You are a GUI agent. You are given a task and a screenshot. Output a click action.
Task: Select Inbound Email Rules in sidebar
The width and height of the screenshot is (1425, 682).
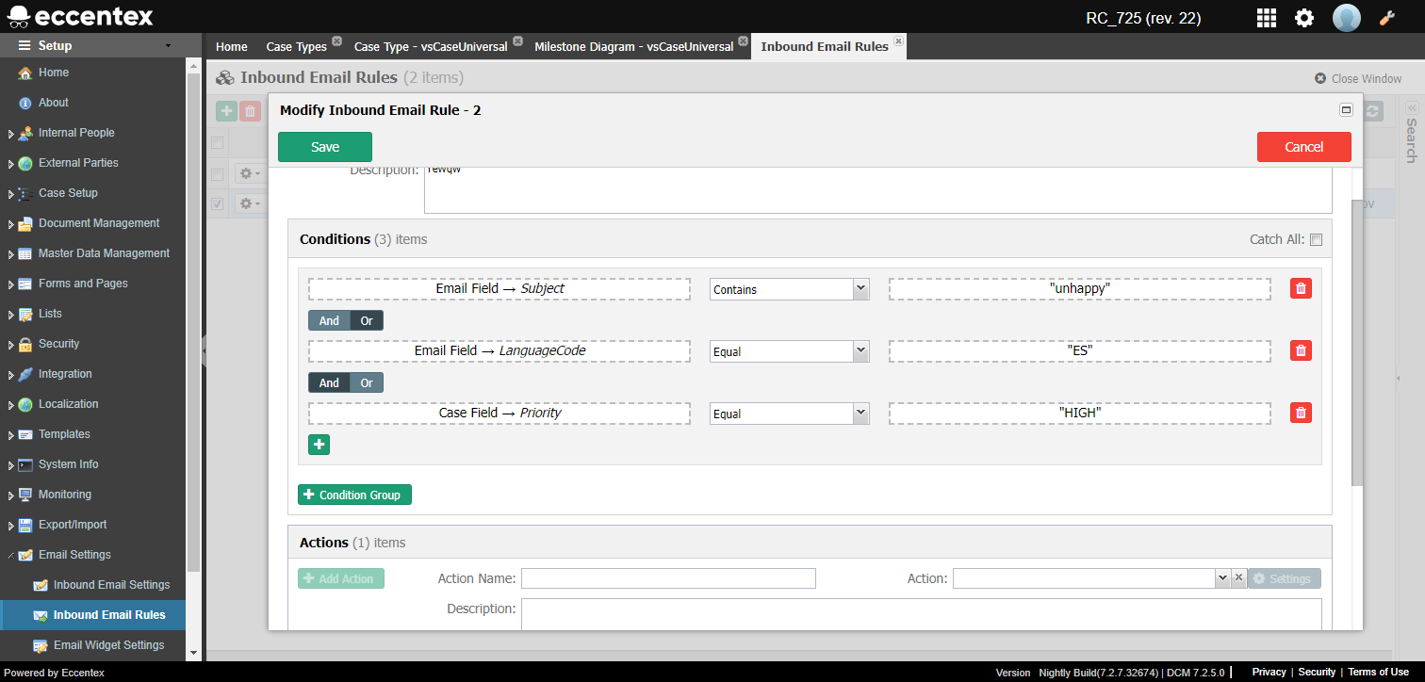(x=109, y=615)
